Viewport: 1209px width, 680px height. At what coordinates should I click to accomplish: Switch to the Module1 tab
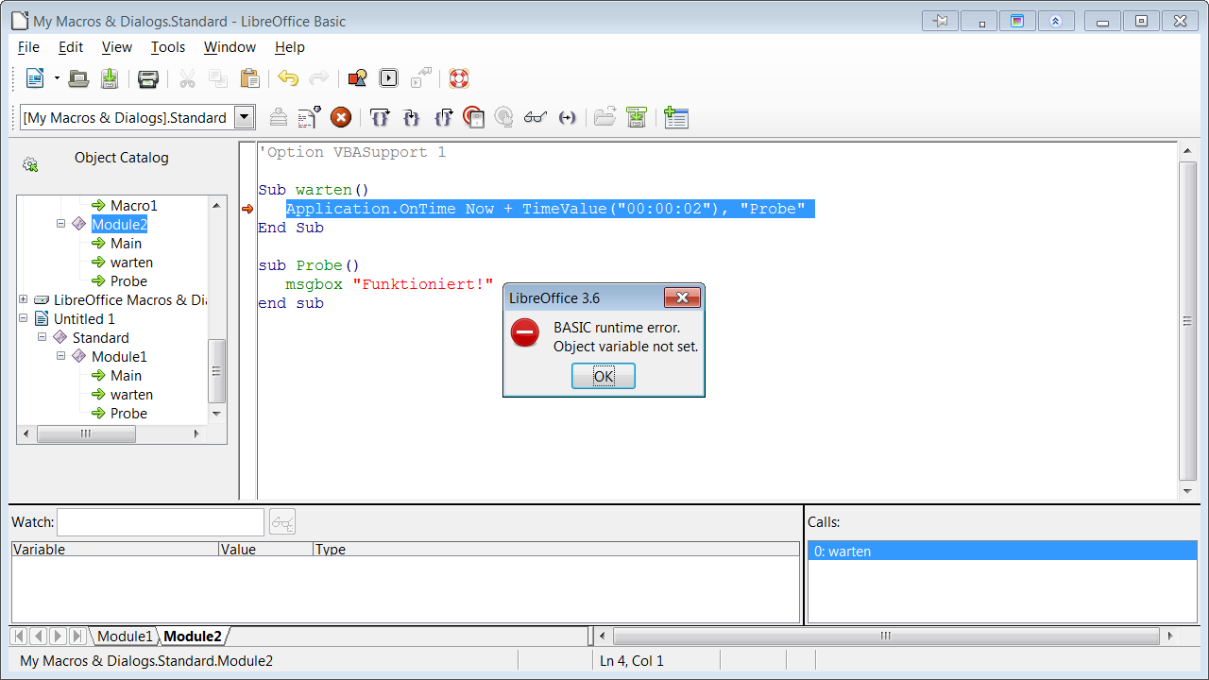[x=125, y=637]
